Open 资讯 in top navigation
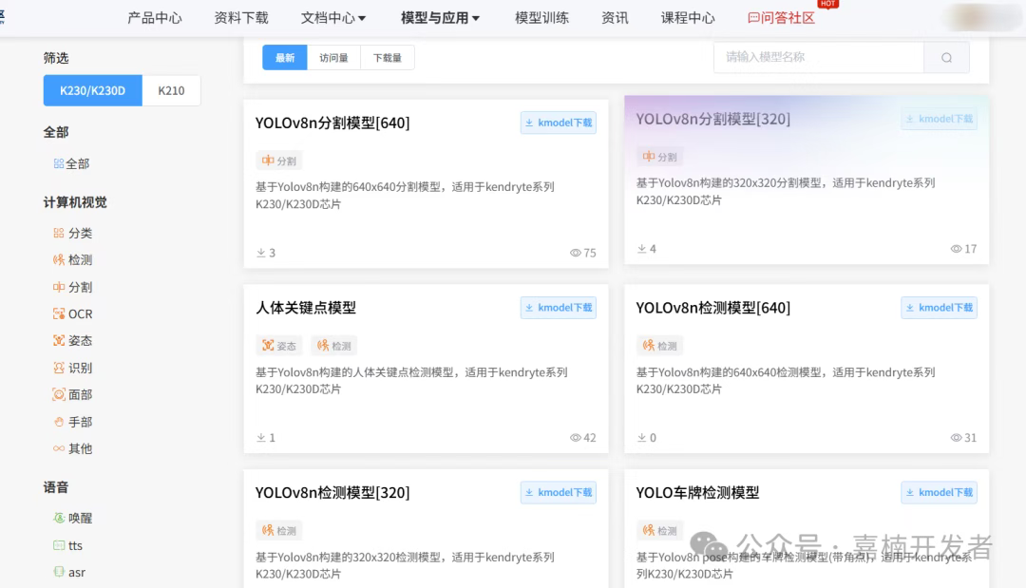Image resolution: width=1026 pixels, height=588 pixels. click(615, 18)
